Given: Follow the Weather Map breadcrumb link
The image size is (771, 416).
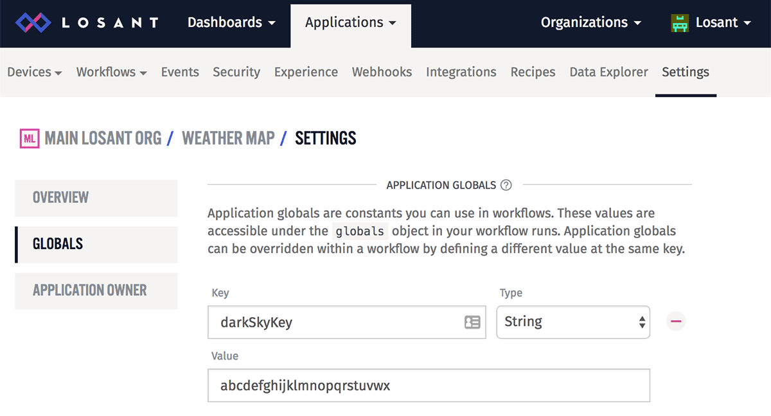Looking at the screenshot, I should [x=228, y=138].
